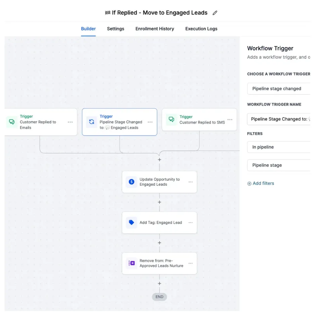
Task: Click the Add filters link
Action: [261, 183]
